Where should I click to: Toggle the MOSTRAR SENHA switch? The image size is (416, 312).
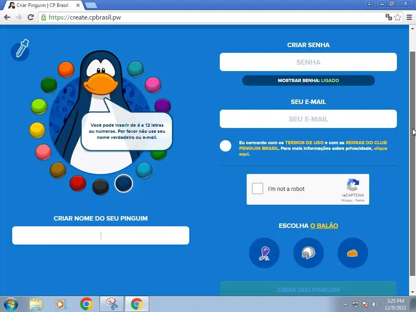click(x=308, y=80)
